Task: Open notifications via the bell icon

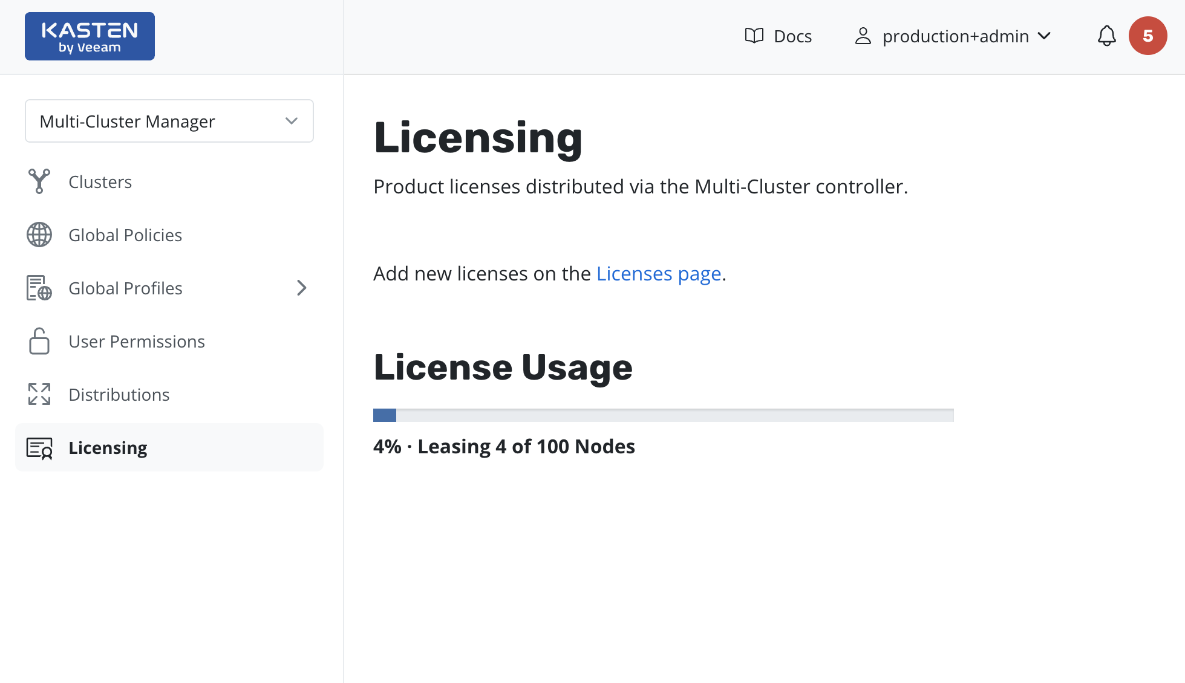Action: point(1106,36)
